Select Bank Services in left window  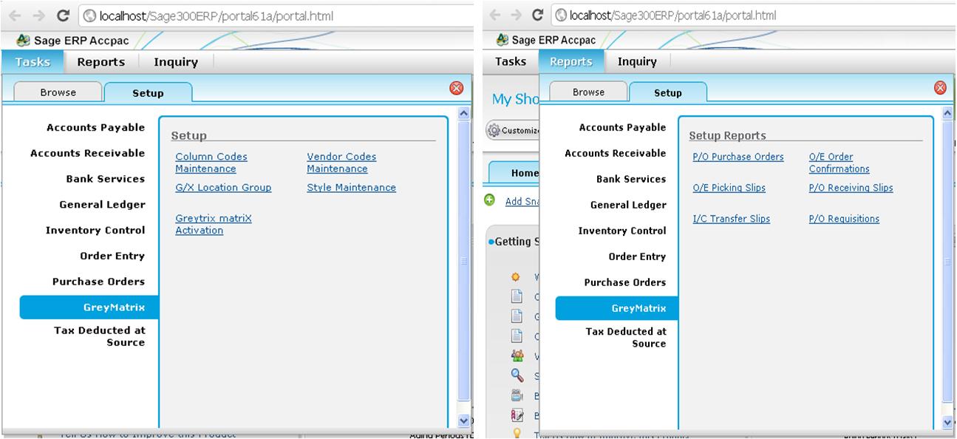pyautogui.click(x=106, y=179)
